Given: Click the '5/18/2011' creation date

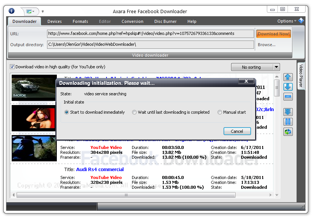Looking at the screenshot, I should tap(252, 177).
